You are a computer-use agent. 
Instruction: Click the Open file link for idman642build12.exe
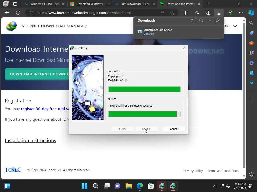click(x=149, y=34)
